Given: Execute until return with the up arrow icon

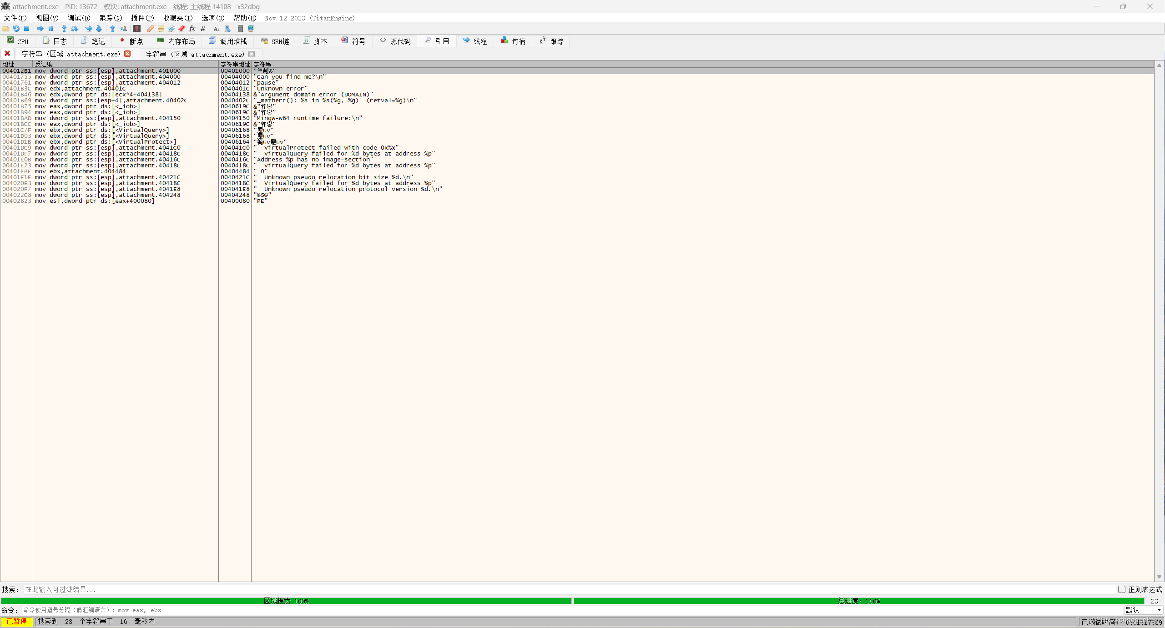Looking at the screenshot, I should coord(113,28).
